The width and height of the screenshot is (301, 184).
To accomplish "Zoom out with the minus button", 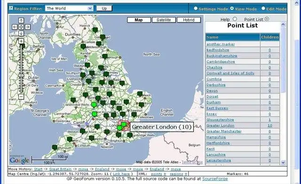I will 21,96.
